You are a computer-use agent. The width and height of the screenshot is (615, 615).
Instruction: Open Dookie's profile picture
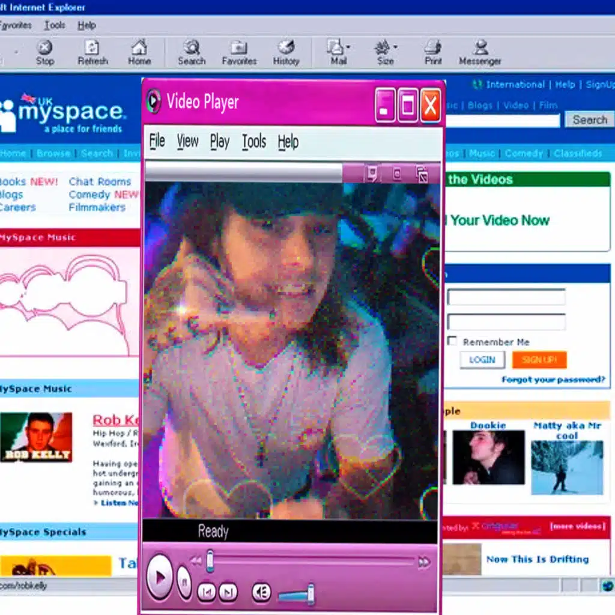pos(488,457)
